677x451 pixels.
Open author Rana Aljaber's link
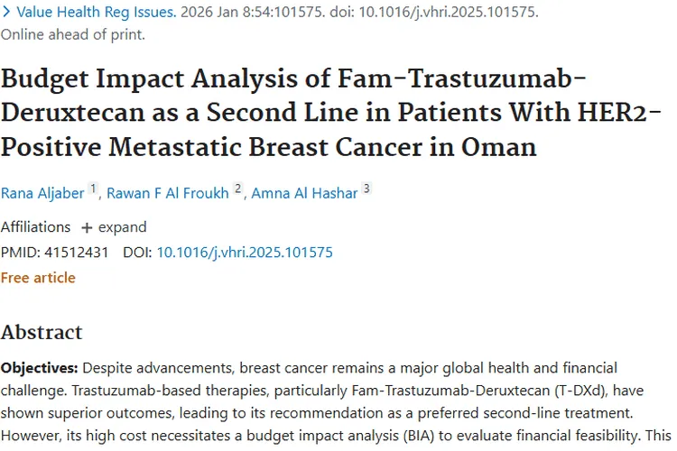41,192
